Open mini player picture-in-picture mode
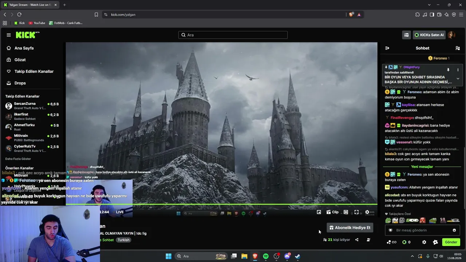 (x=319, y=212)
